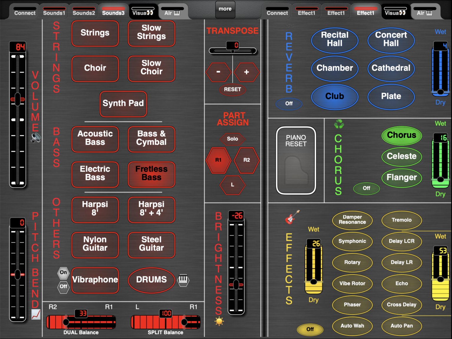452x339 pixels.
Task: Select R2 part assign hexagon
Action: [247, 160]
